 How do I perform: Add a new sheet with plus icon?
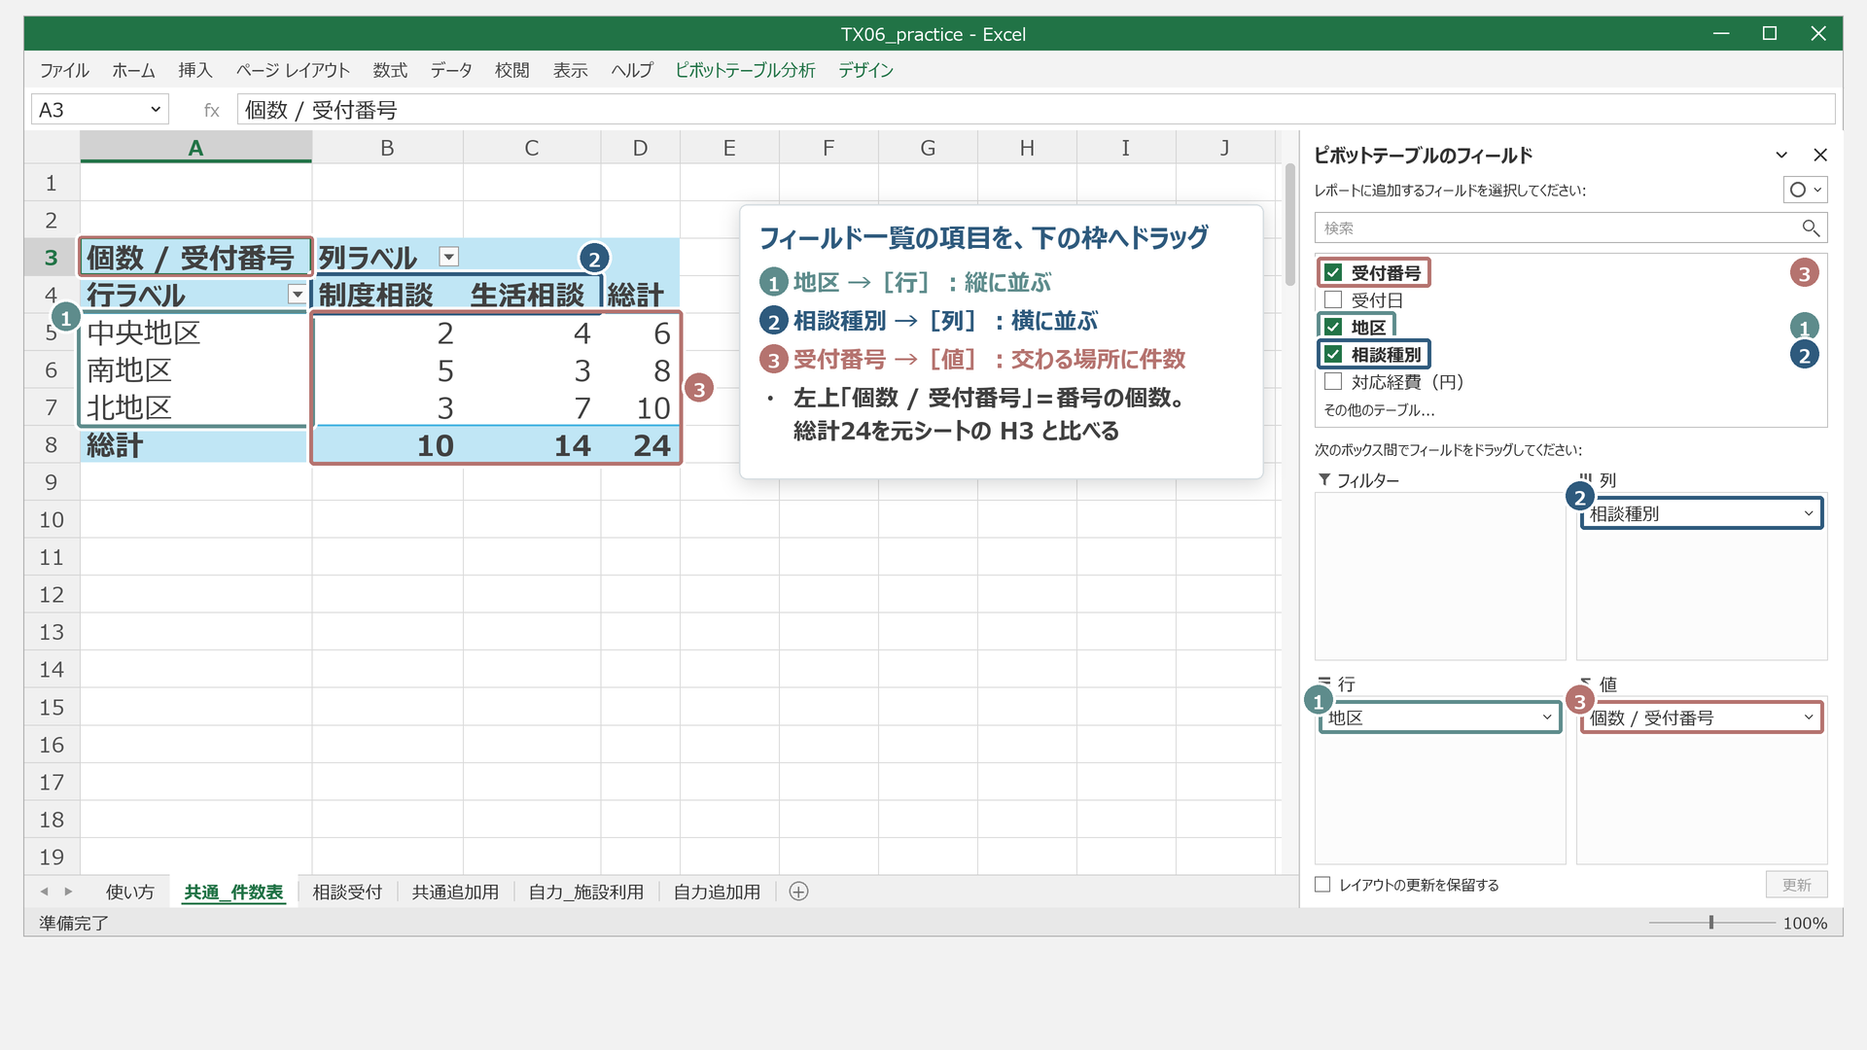click(x=798, y=892)
